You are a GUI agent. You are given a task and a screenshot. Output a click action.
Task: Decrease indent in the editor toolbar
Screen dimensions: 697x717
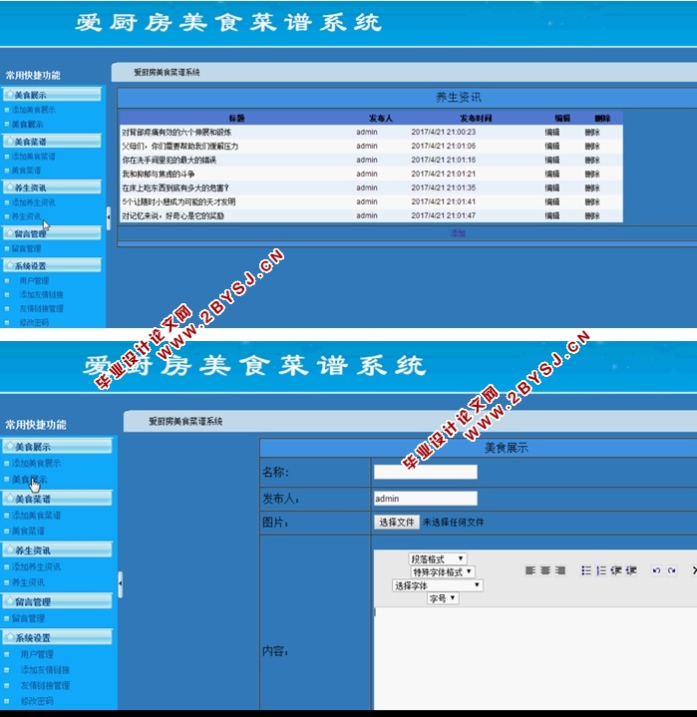(x=616, y=570)
